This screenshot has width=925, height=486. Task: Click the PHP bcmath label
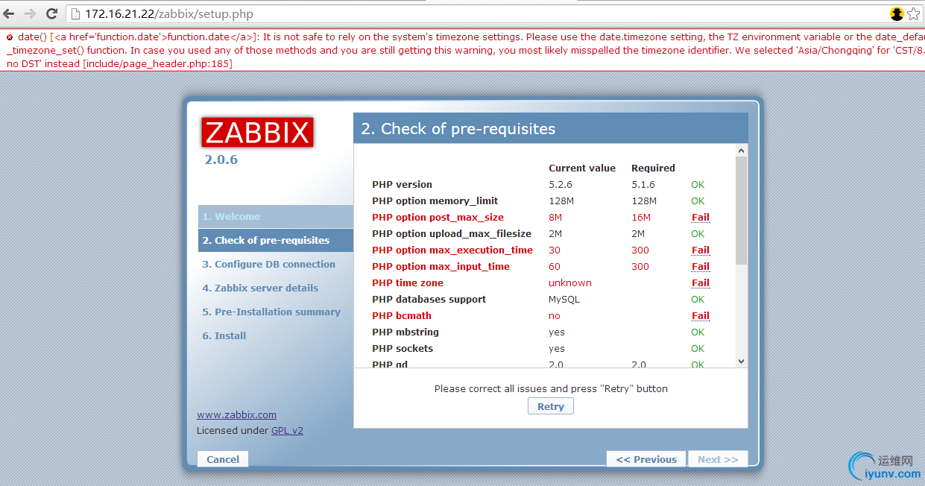click(402, 316)
